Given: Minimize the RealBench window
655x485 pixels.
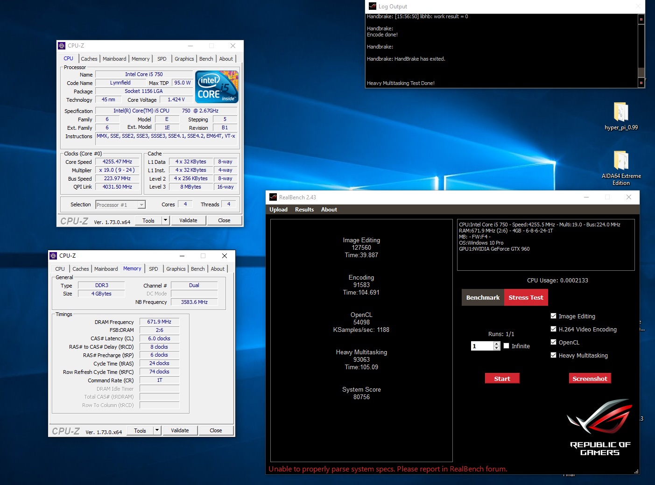Looking at the screenshot, I should click(x=586, y=197).
